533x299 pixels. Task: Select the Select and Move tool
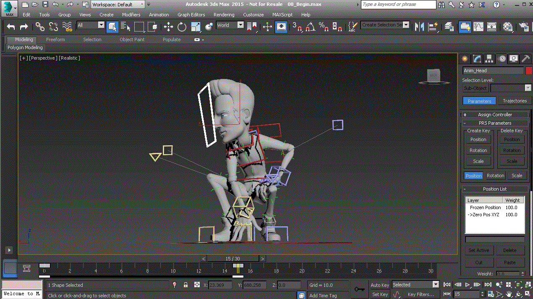tap(168, 27)
